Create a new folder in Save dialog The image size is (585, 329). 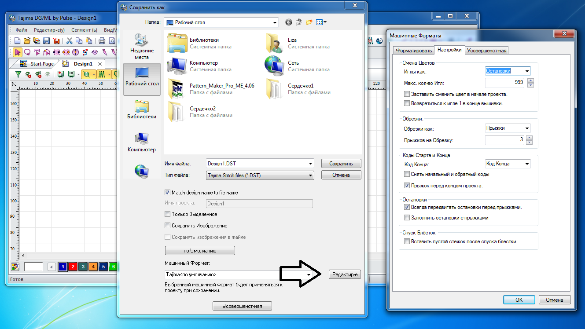tap(309, 22)
